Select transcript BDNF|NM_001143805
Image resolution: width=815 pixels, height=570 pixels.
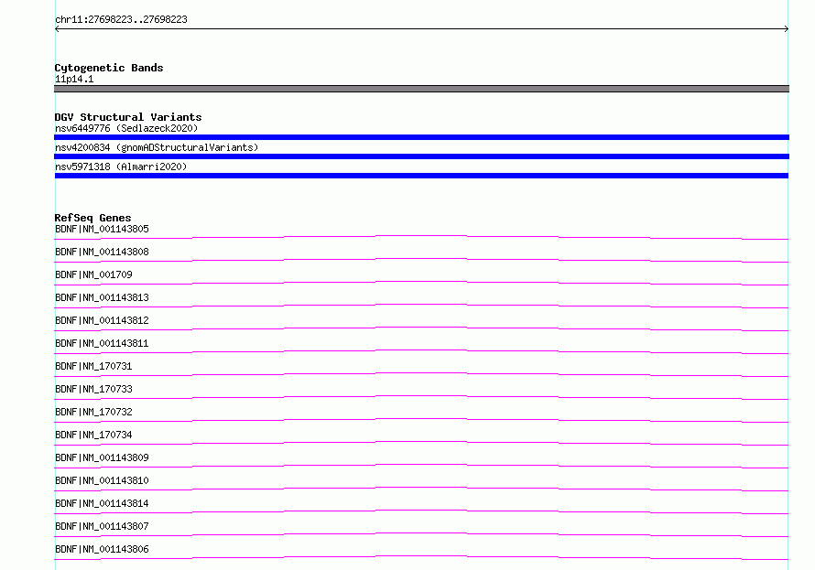pyautogui.click(x=102, y=229)
